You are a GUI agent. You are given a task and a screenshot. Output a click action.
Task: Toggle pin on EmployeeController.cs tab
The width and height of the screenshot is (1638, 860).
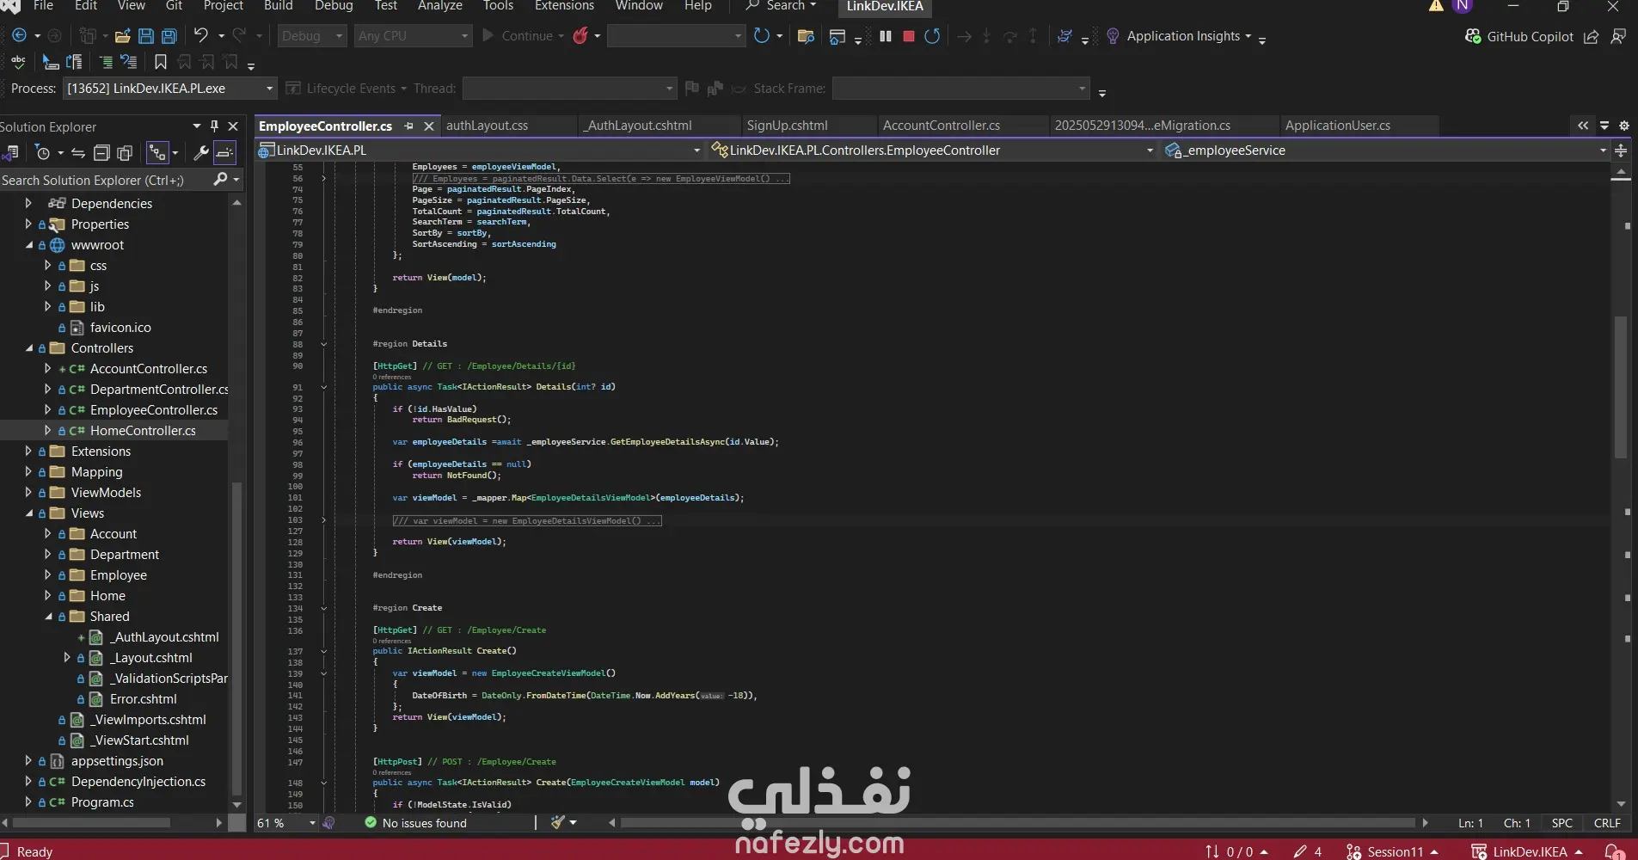point(409,126)
